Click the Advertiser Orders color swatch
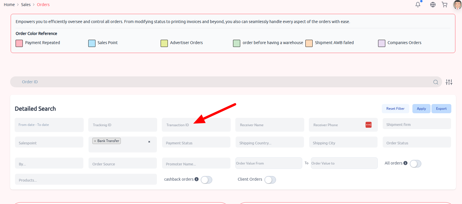Image resolution: width=462 pixels, height=204 pixels. [164, 43]
